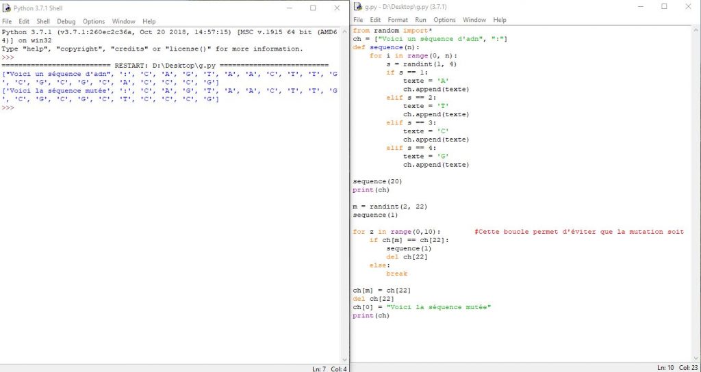Open the File menu in the g.py editor
The height and width of the screenshot is (372, 701).
(359, 20)
